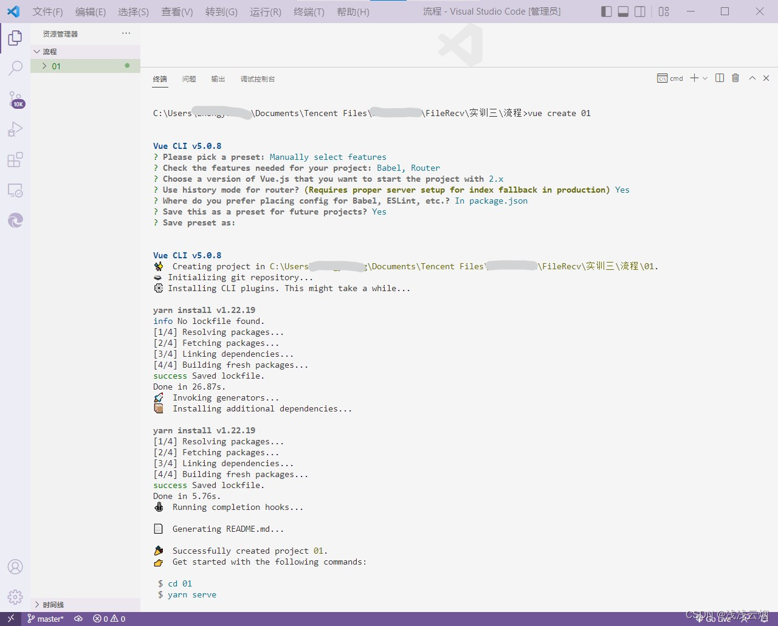The image size is (778, 626).
Task: Open the 终端(T) menu
Action: tap(309, 12)
